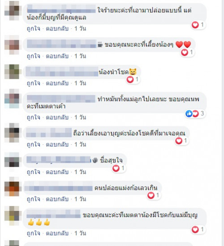Click heart reaction on ขอบคุณนะคะที่เลี้ยงน้องๆ comment

[188, 53]
